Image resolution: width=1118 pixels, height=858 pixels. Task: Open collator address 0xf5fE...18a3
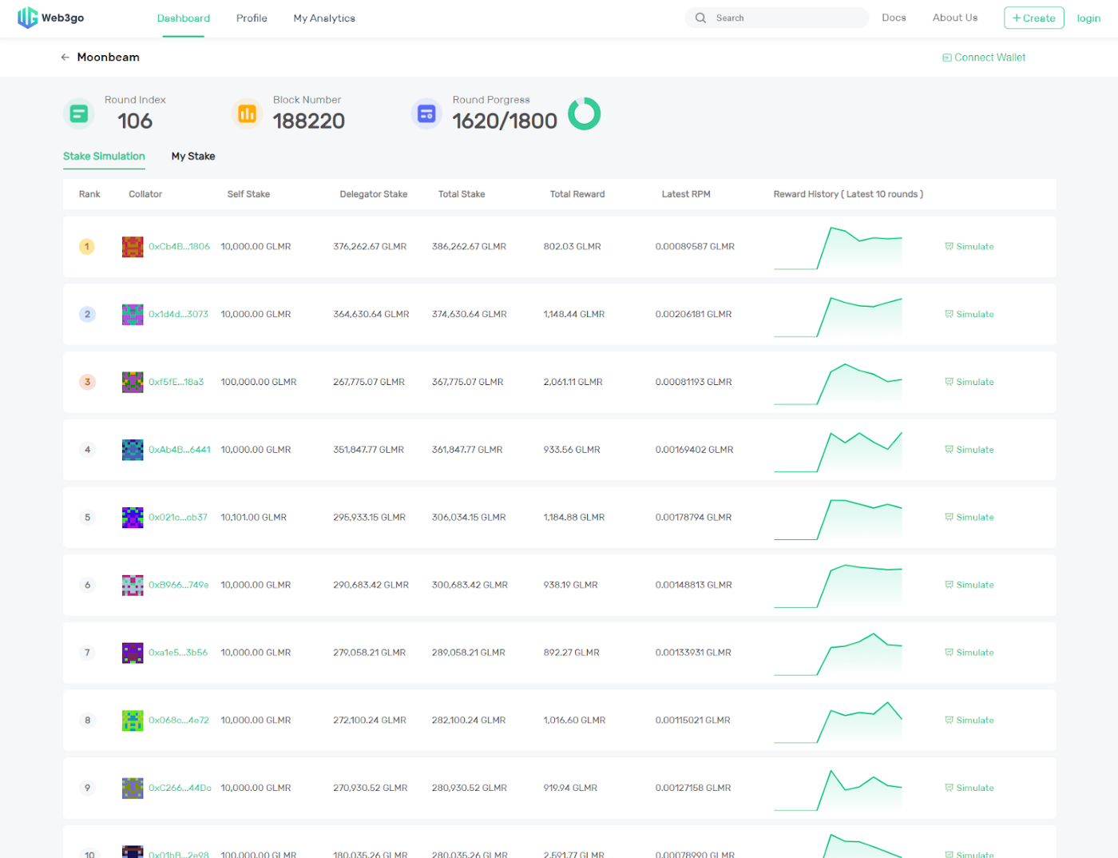[x=176, y=382]
